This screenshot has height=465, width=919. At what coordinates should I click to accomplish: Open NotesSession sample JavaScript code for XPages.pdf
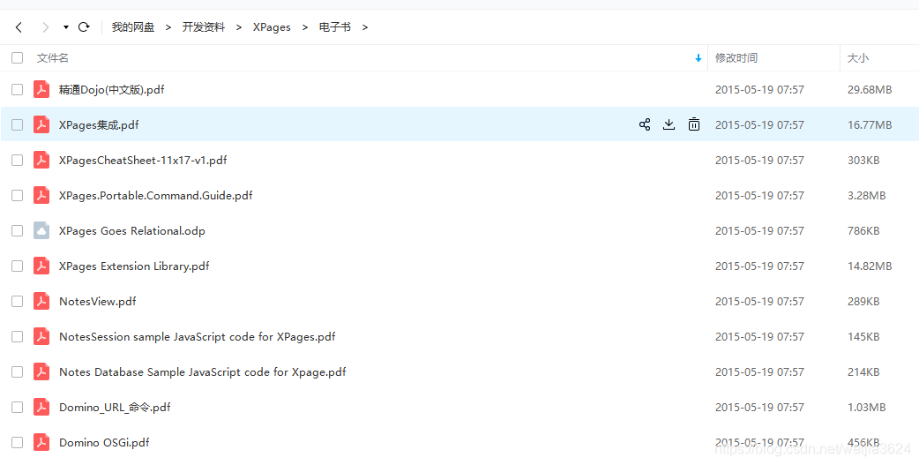tap(197, 336)
